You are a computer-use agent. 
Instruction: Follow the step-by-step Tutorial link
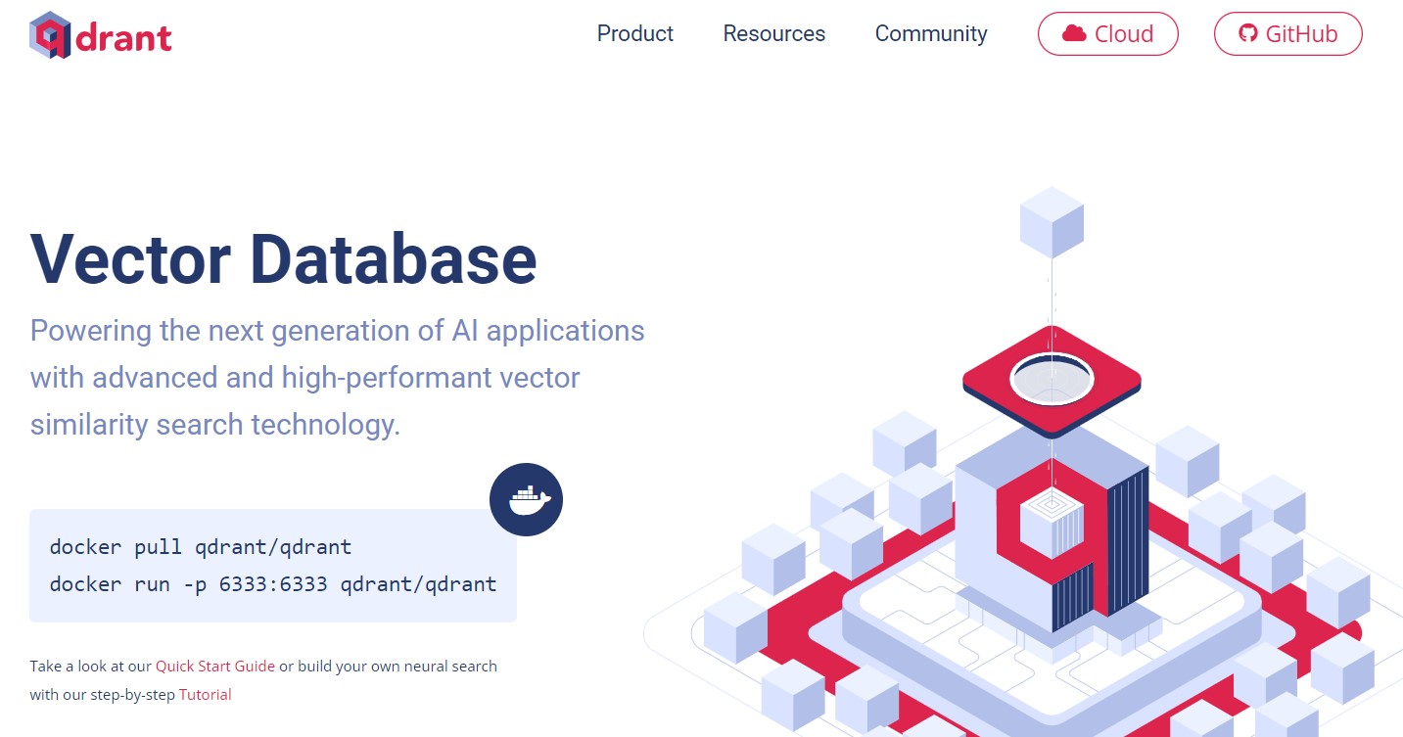(x=206, y=694)
